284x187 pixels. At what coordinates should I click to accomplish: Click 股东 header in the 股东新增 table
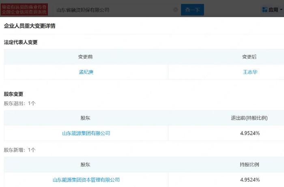coord(86,165)
